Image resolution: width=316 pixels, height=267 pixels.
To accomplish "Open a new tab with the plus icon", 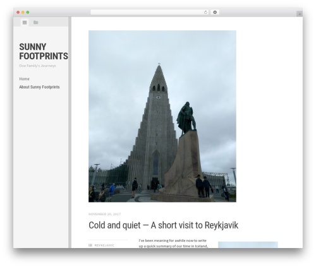I will 300,14.
